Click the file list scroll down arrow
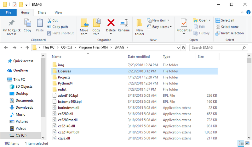Image resolution: width=252 pixels, height=147 pixels. pos(249,138)
